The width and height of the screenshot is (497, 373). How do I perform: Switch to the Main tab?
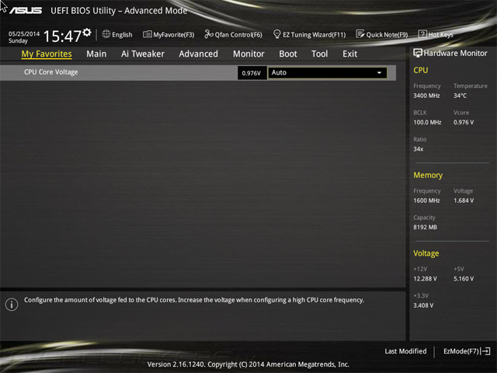tap(96, 54)
